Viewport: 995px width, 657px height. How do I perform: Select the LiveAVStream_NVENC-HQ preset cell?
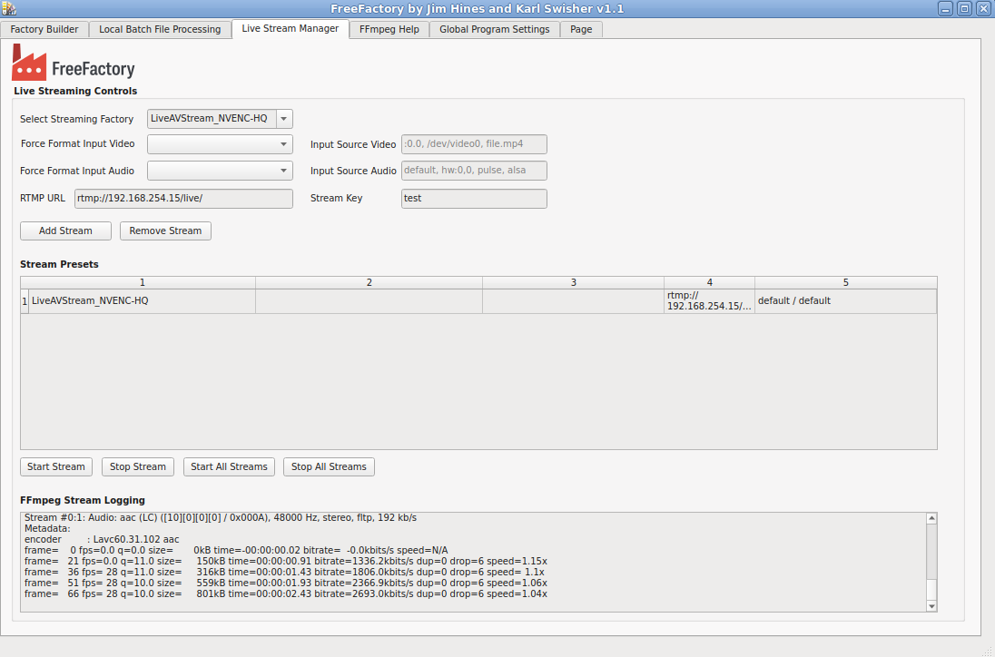tap(143, 301)
